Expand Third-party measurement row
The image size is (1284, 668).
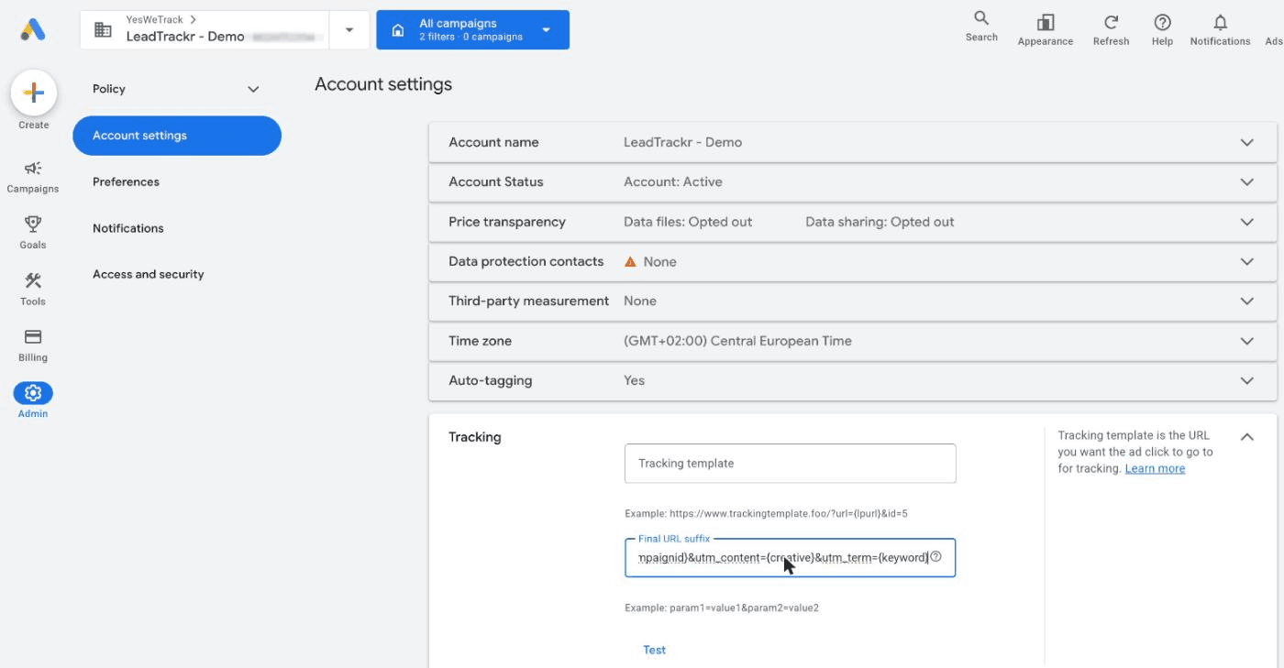[x=1246, y=301]
